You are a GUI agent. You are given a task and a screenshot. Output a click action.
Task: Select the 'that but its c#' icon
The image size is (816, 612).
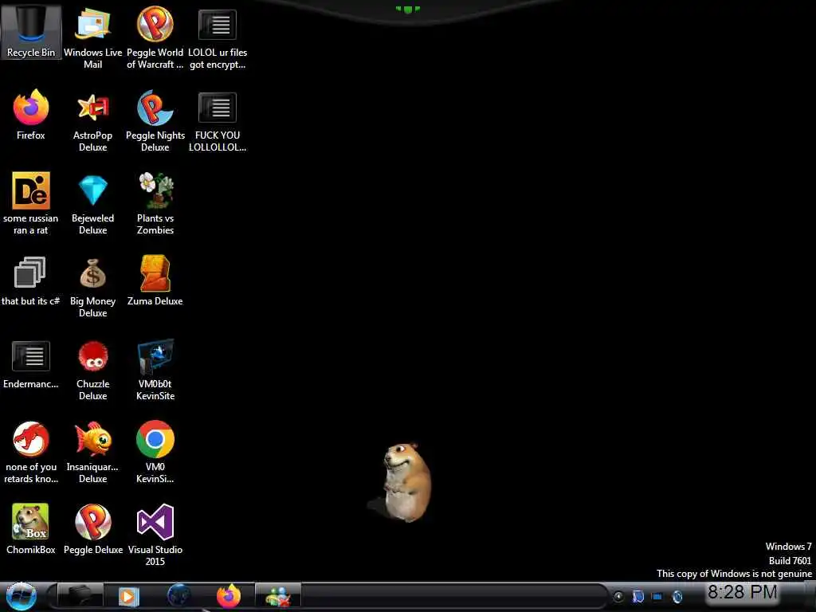31,280
